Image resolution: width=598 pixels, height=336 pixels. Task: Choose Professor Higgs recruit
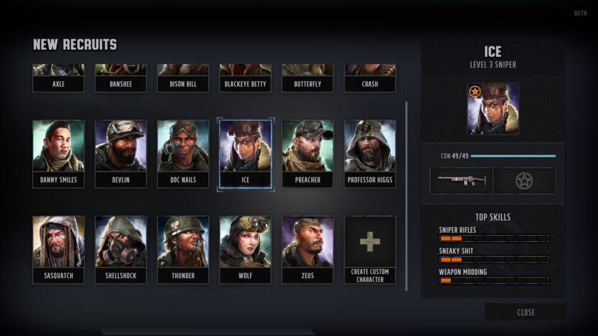[370, 154]
